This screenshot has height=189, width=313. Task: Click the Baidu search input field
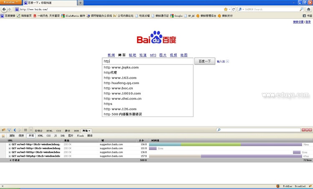click(148, 61)
